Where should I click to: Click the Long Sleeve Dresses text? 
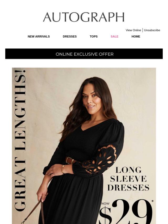point(128,179)
